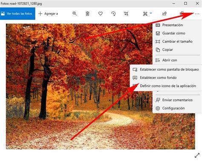
Task: Choose Guardar como menu entry
Action: 177,33
